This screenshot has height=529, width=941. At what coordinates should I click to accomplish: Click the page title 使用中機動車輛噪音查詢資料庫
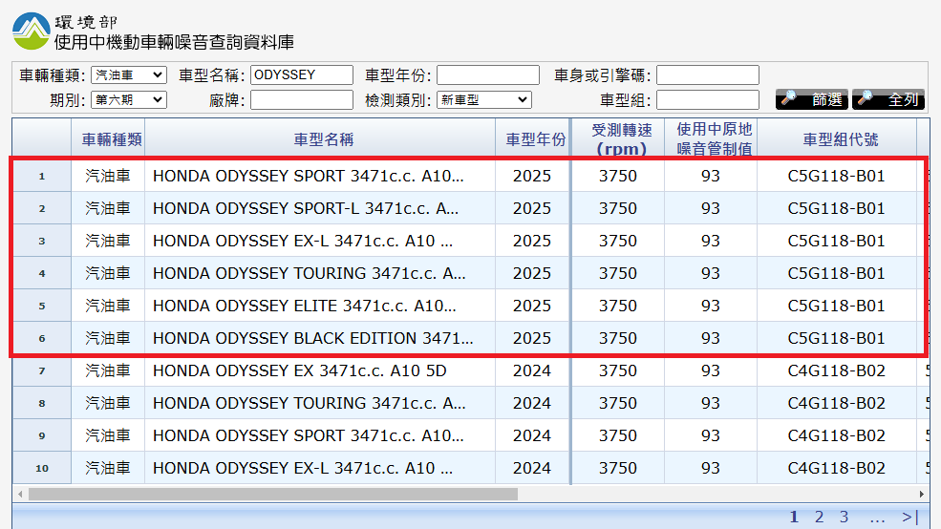(174, 42)
